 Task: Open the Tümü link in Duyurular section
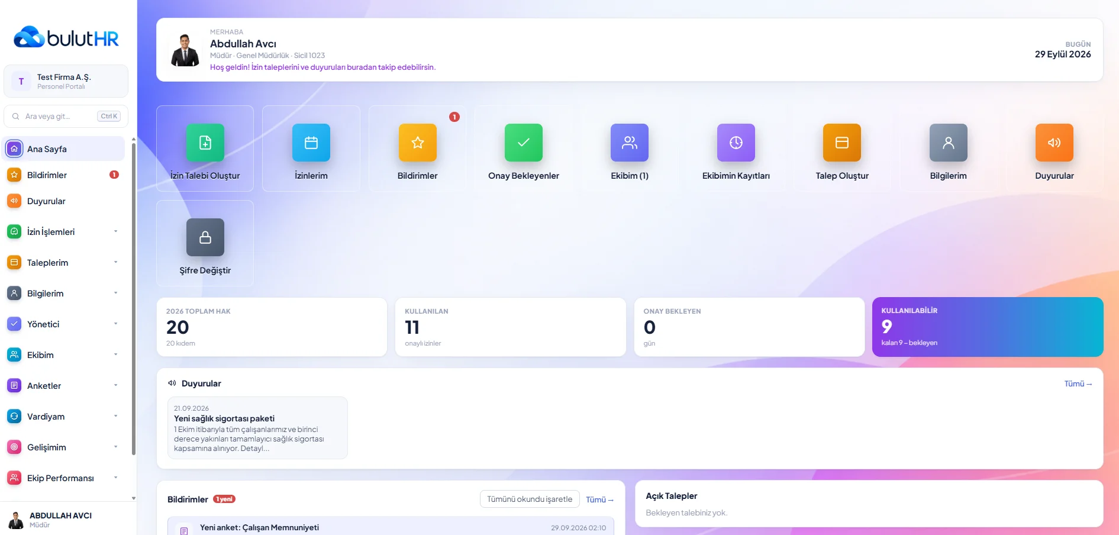pos(1078,383)
